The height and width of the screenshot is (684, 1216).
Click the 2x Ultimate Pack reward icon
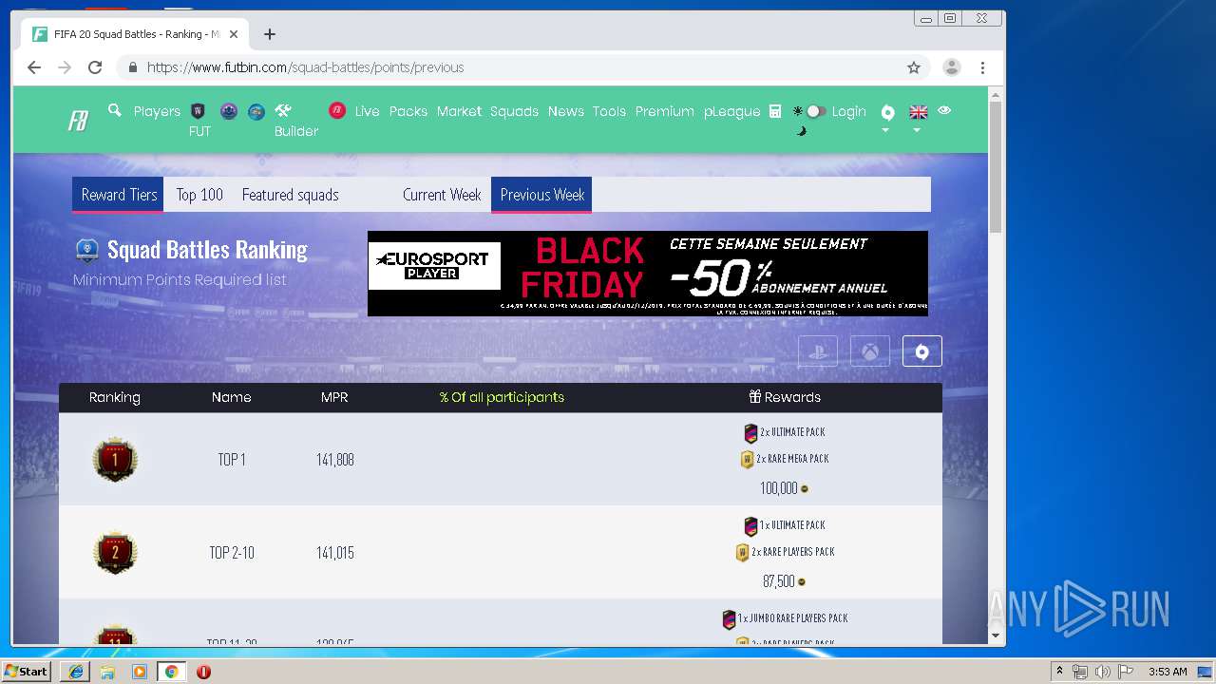click(750, 433)
